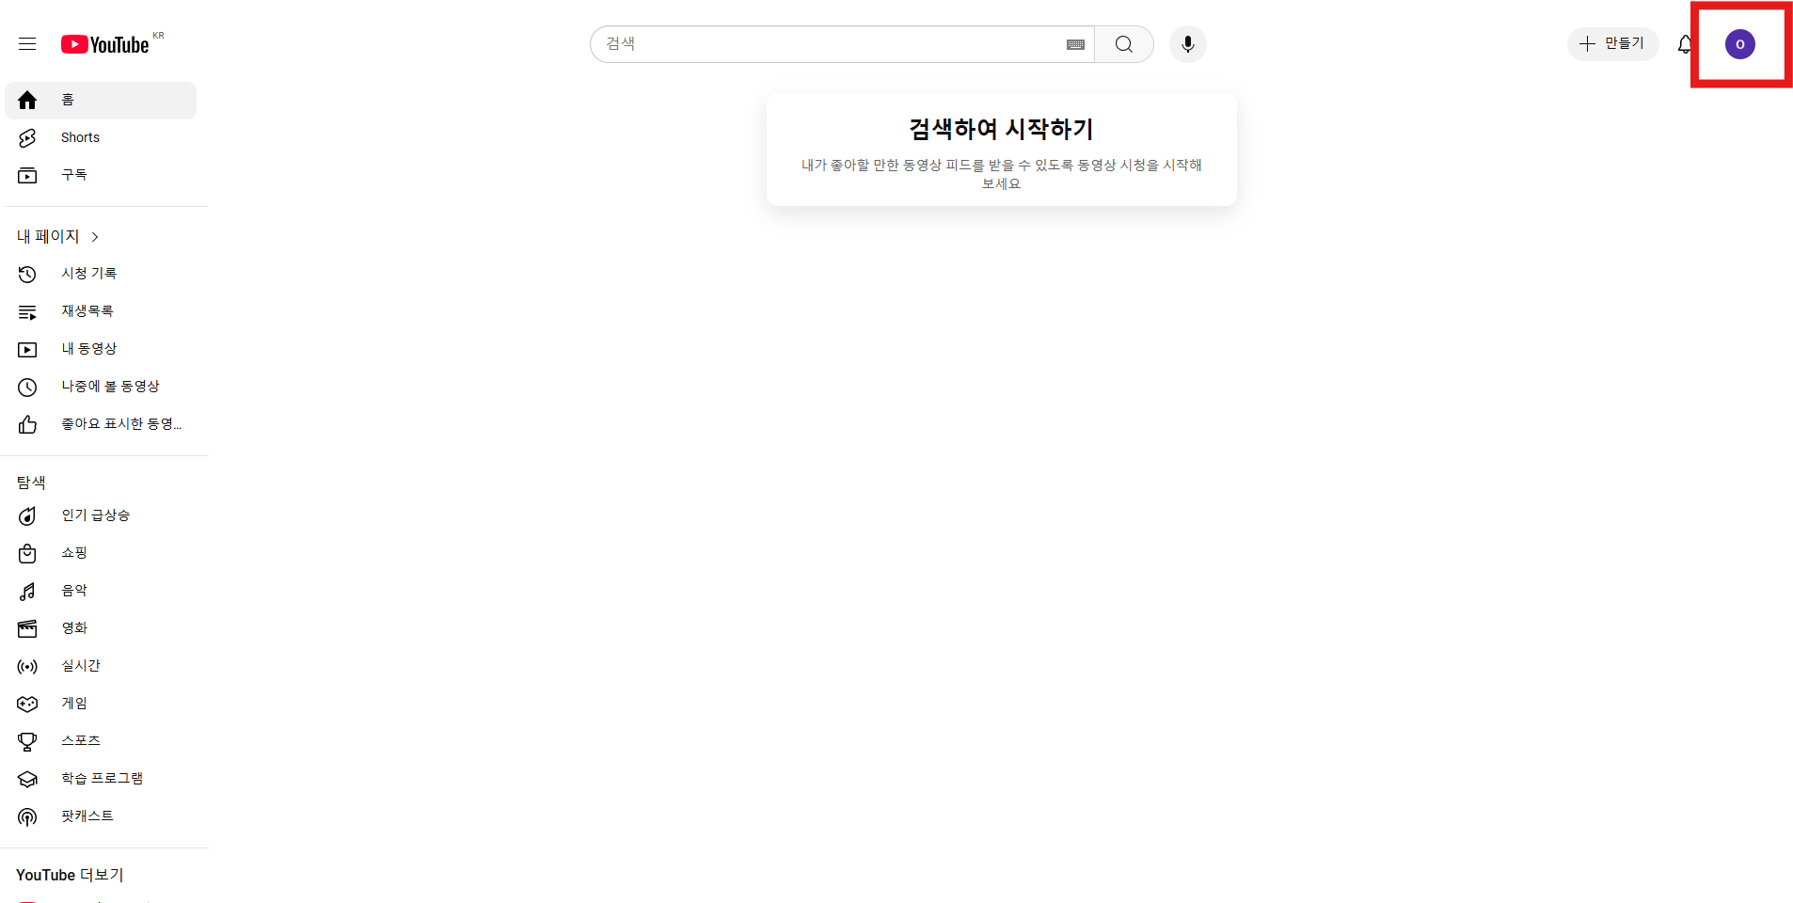Click the 홈 label in sidebar
Viewport: 1793px width, 903px height.
(x=68, y=100)
